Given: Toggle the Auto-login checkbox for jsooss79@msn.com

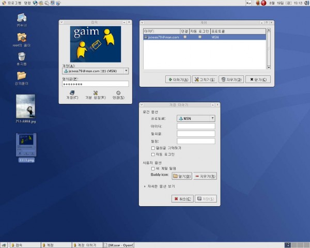Looking at the screenshot, I should click(200, 37).
